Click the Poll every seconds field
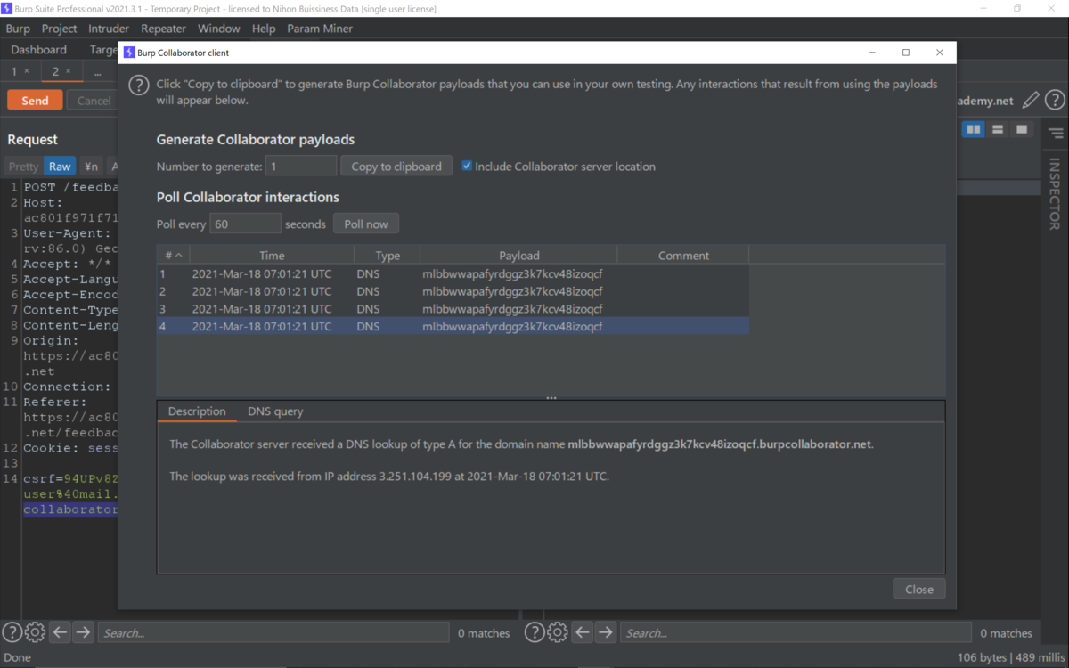The image size is (1069, 668). point(245,224)
